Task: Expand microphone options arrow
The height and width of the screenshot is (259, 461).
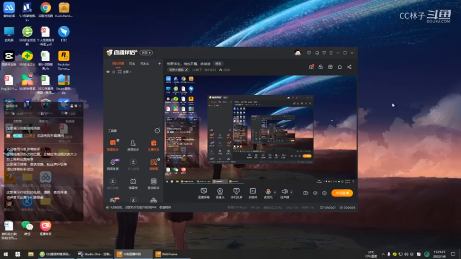Action: pyautogui.click(x=275, y=192)
